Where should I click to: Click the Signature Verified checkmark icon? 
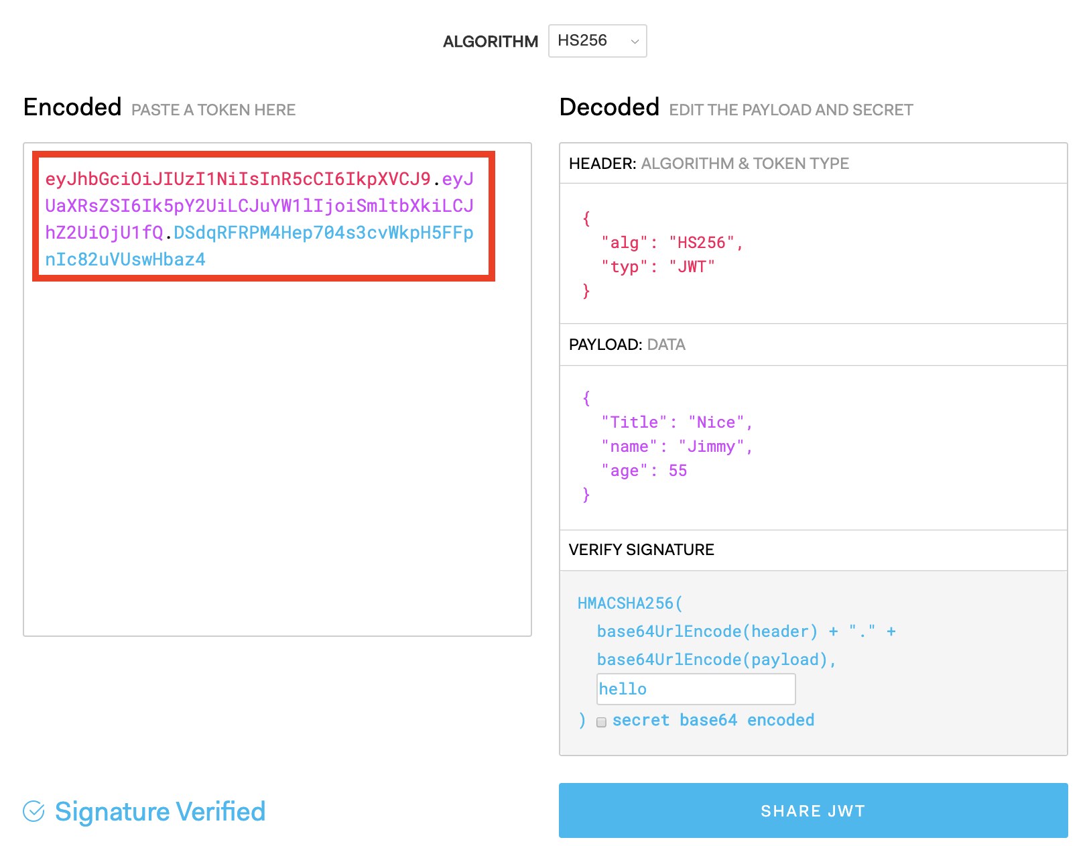pos(34,811)
